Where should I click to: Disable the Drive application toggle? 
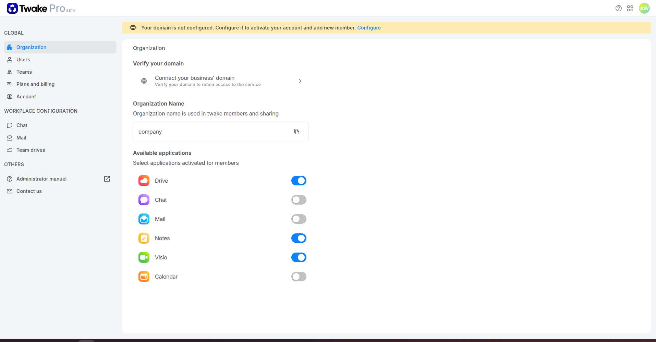click(x=299, y=181)
